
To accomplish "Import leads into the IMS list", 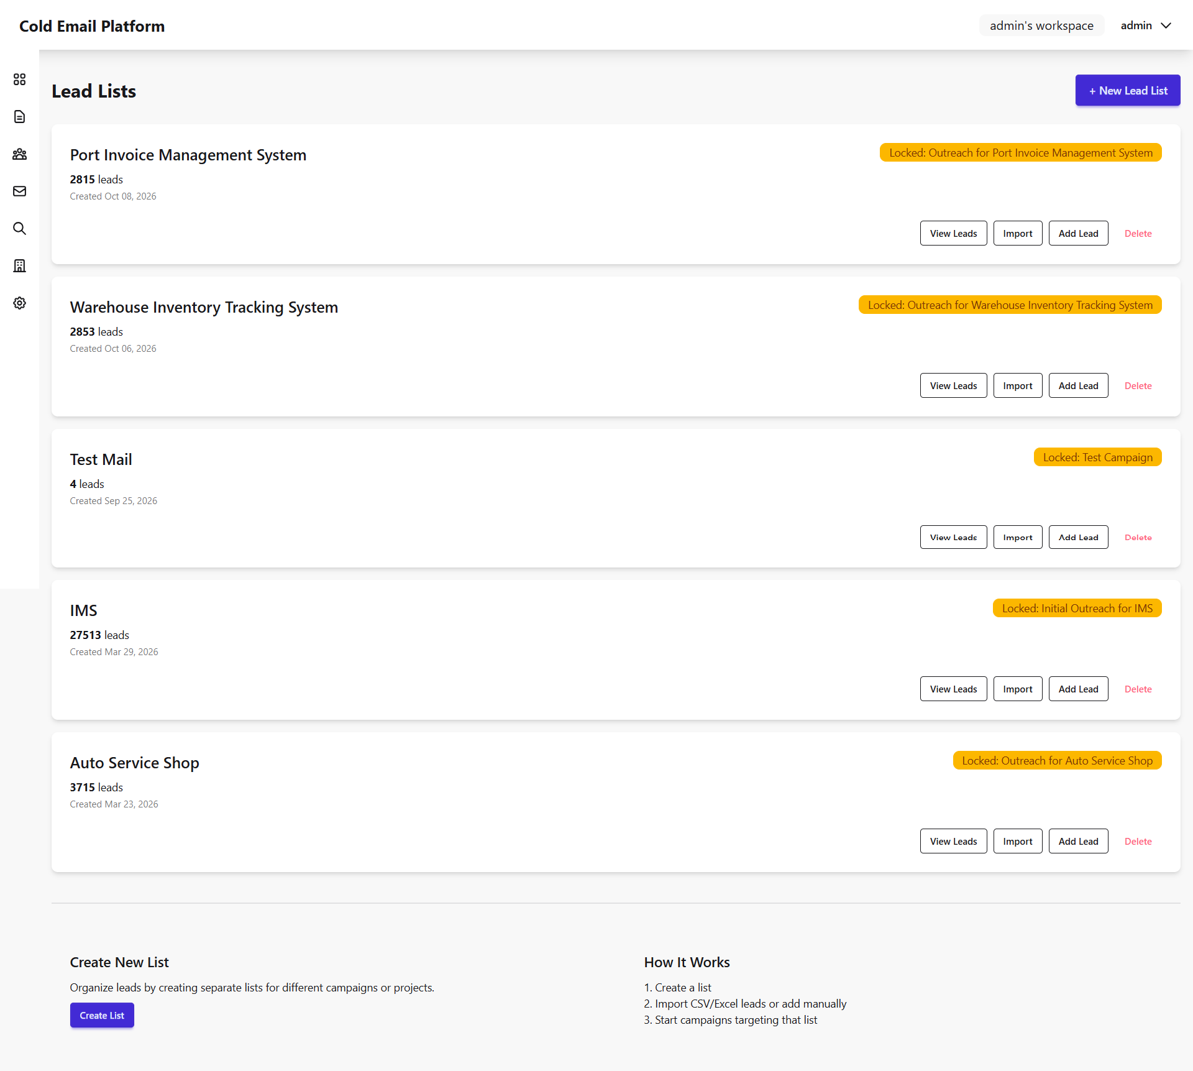I will (1017, 689).
